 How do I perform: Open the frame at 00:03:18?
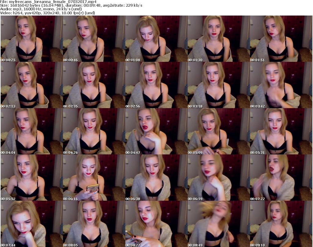coord(219,85)
